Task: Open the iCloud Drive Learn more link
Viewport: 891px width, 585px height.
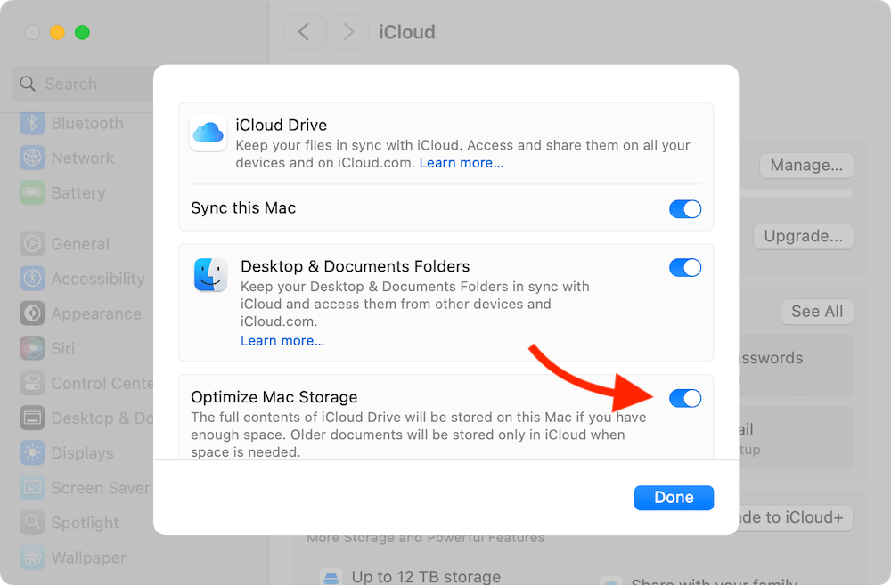Action: (x=462, y=162)
